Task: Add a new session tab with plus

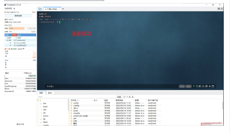Action: 63,9
